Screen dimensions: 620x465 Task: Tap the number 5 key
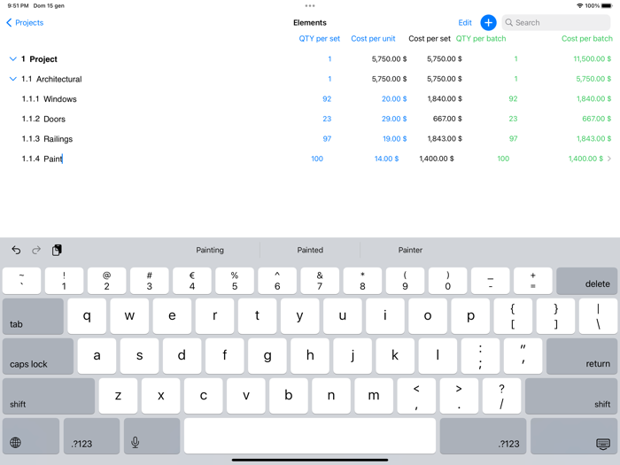pos(235,281)
